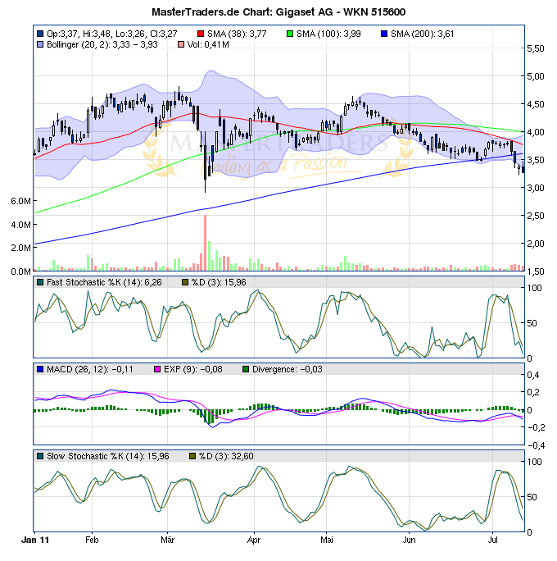Click the SMA (100): 3,99 label

click(328, 34)
